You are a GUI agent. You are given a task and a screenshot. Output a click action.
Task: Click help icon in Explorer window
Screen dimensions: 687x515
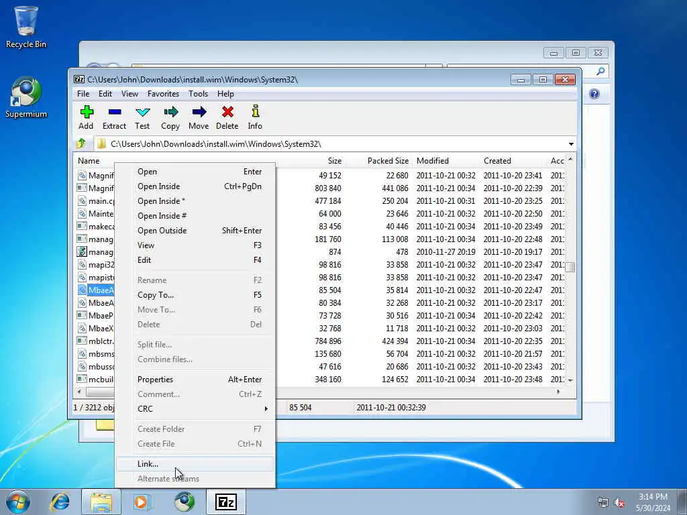pyautogui.click(x=594, y=94)
